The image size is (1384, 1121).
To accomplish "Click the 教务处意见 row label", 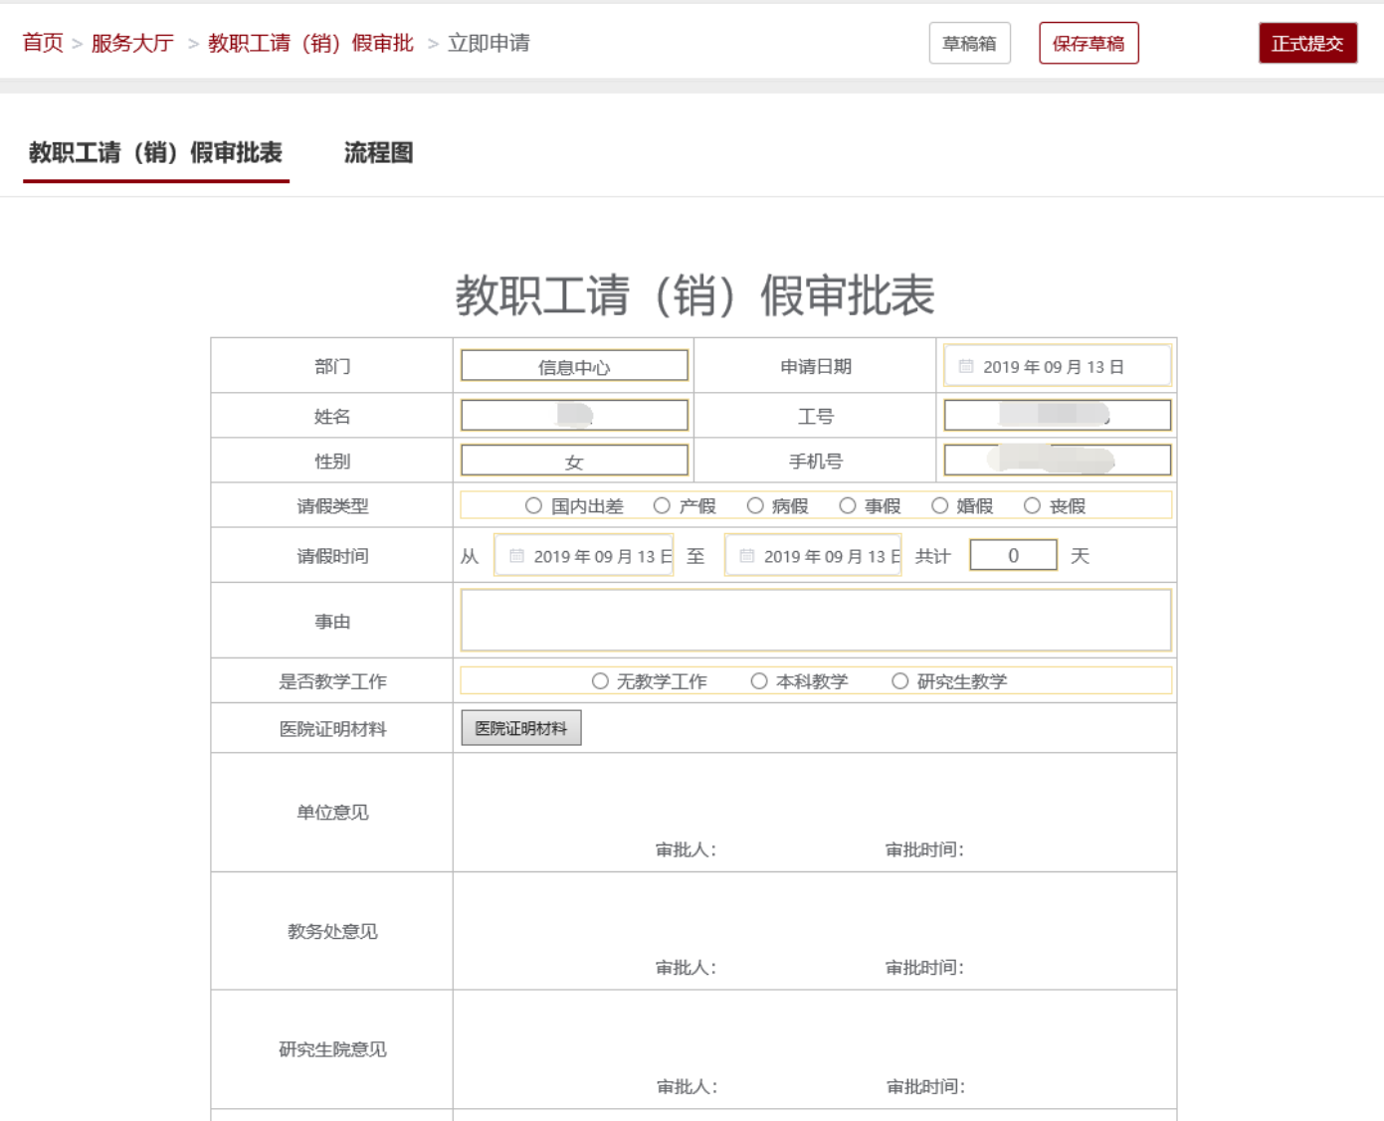I will (332, 932).
